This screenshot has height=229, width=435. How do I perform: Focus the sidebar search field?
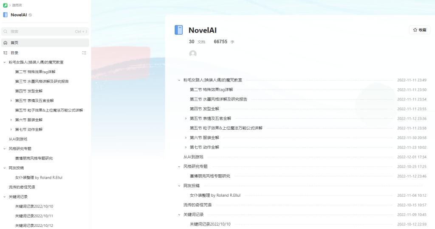[x=45, y=31]
